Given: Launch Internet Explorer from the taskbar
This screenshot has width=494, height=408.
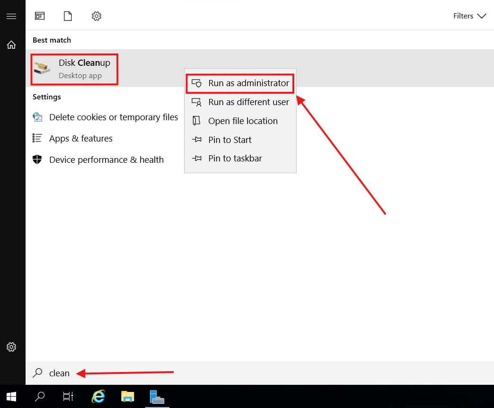Looking at the screenshot, I should click(98, 396).
